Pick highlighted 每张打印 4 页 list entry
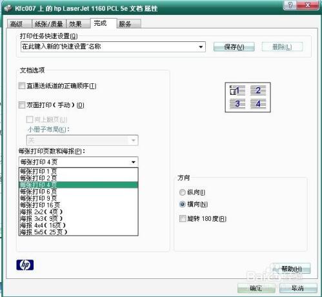 [78, 185]
